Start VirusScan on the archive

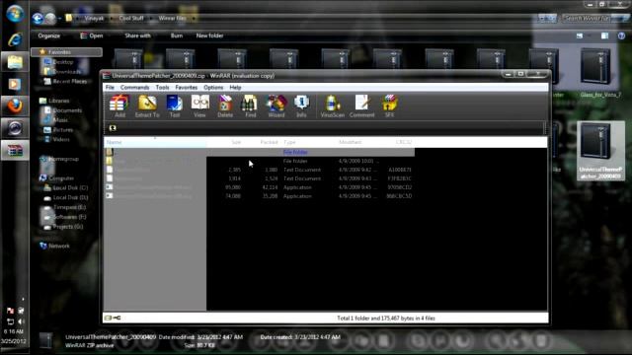[332, 106]
